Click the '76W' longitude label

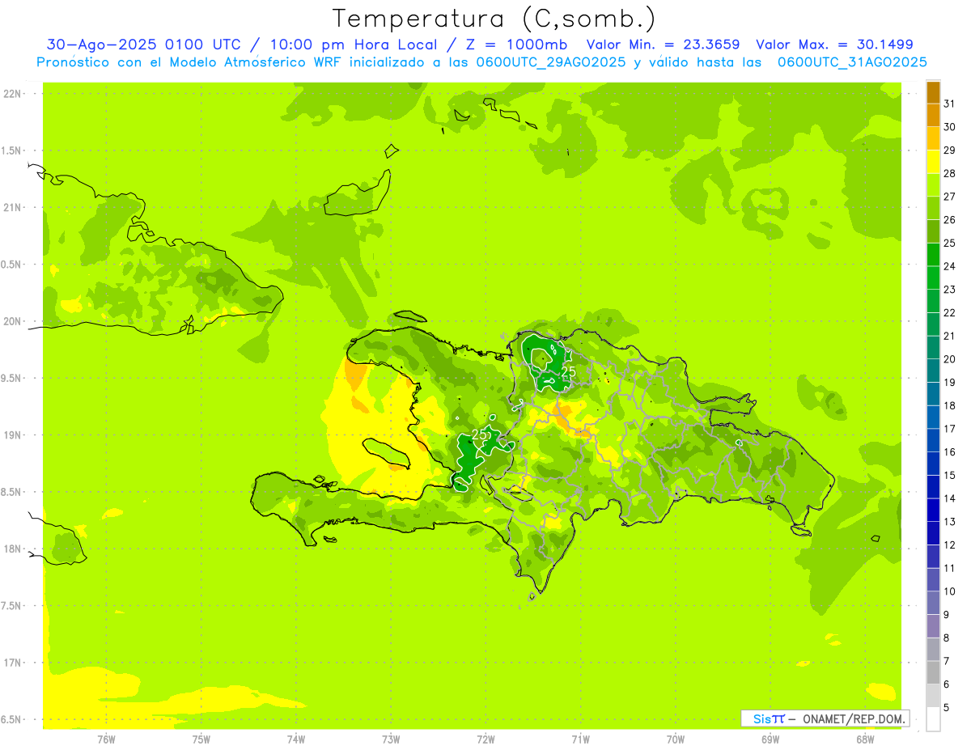pyautogui.click(x=106, y=739)
